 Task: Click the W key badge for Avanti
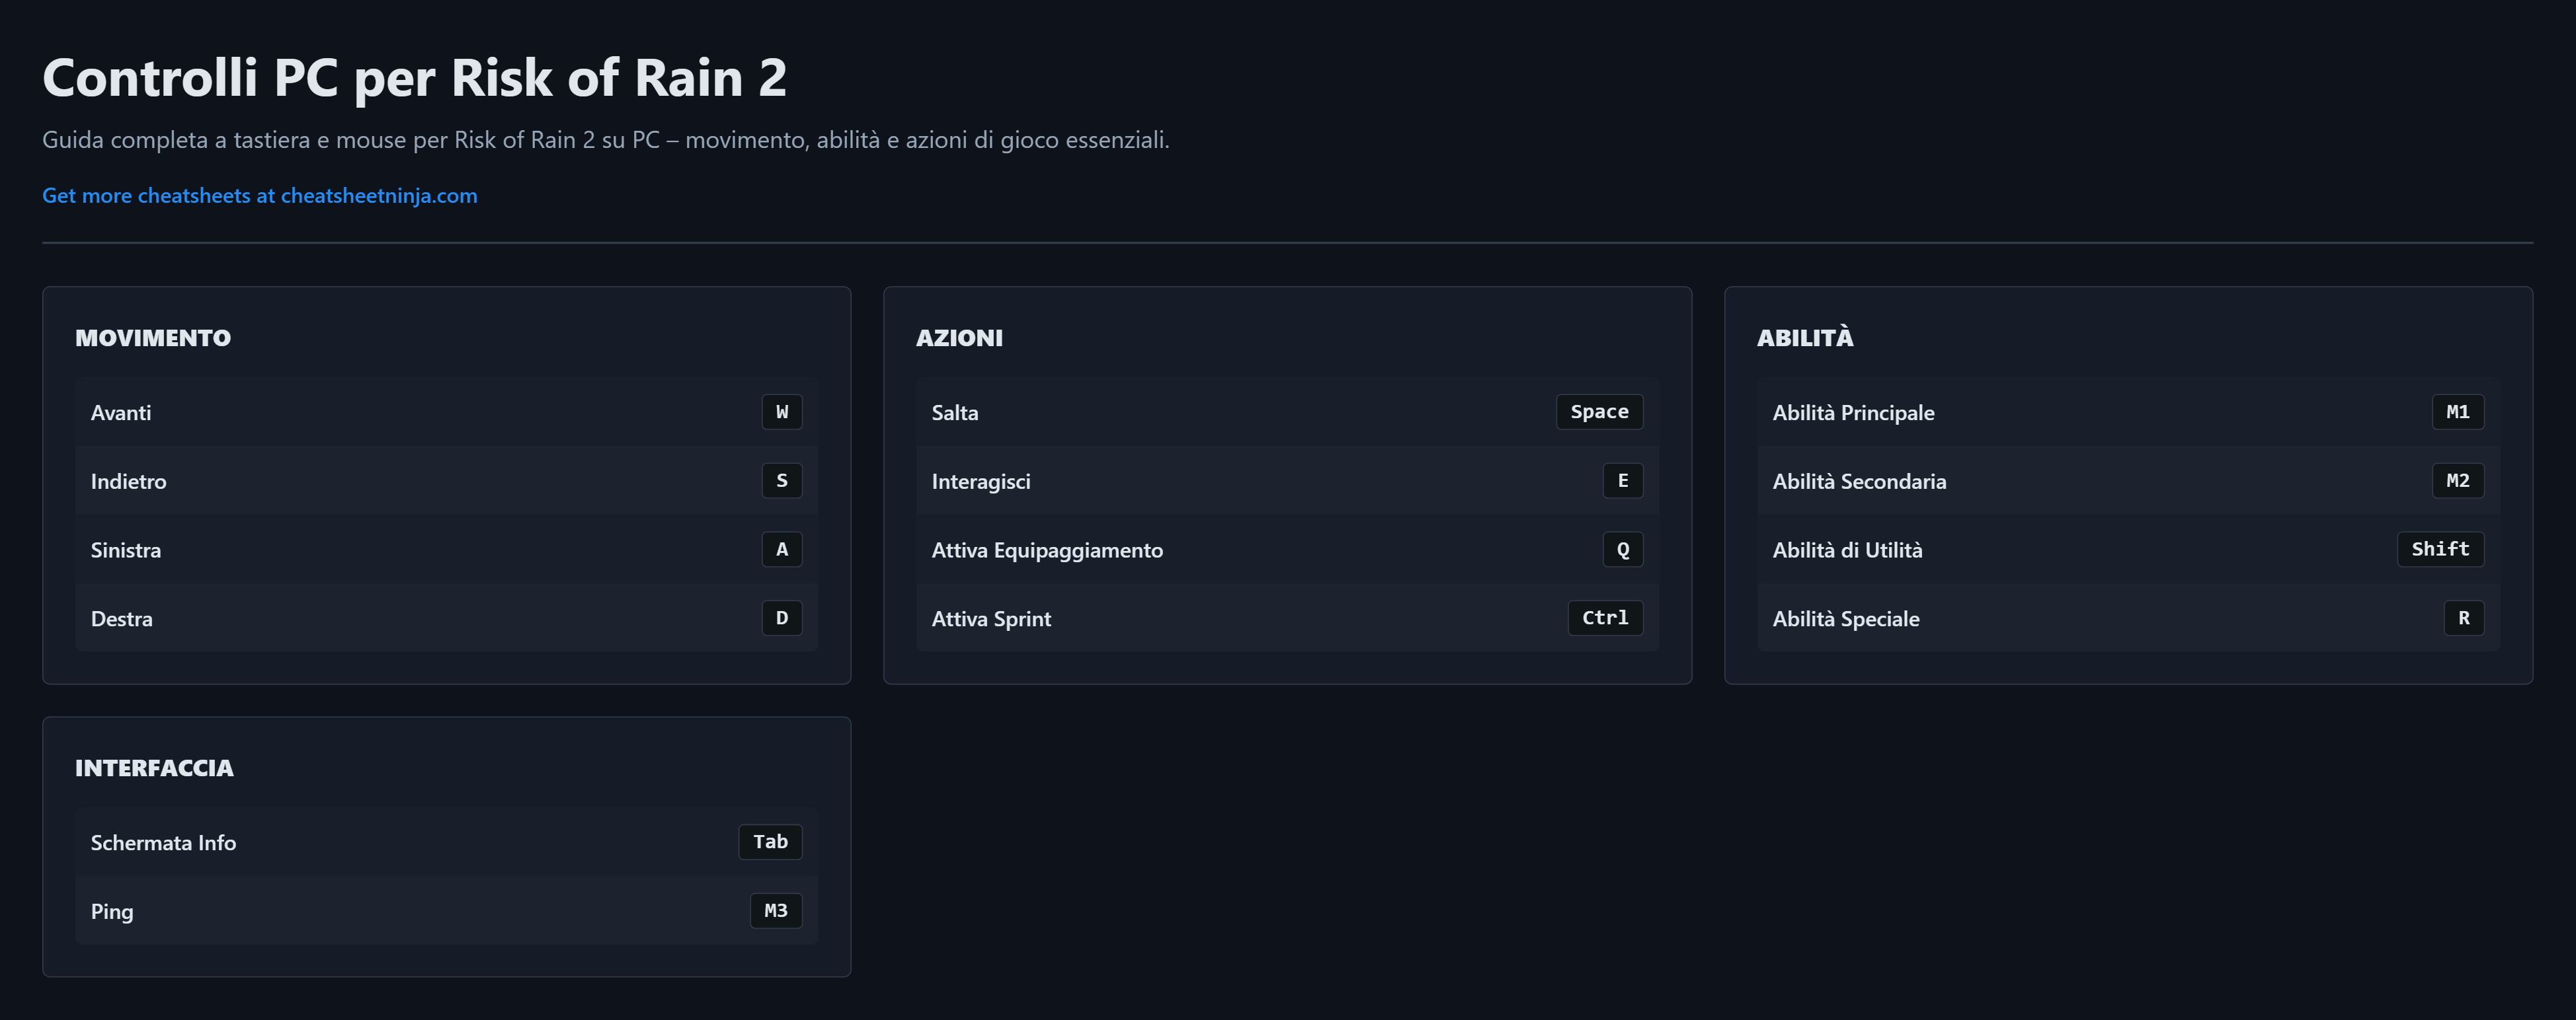pyautogui.click(x=781, y=412)
